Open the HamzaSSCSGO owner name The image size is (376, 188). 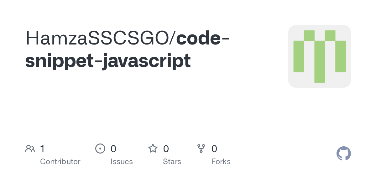tap(97, 38)
